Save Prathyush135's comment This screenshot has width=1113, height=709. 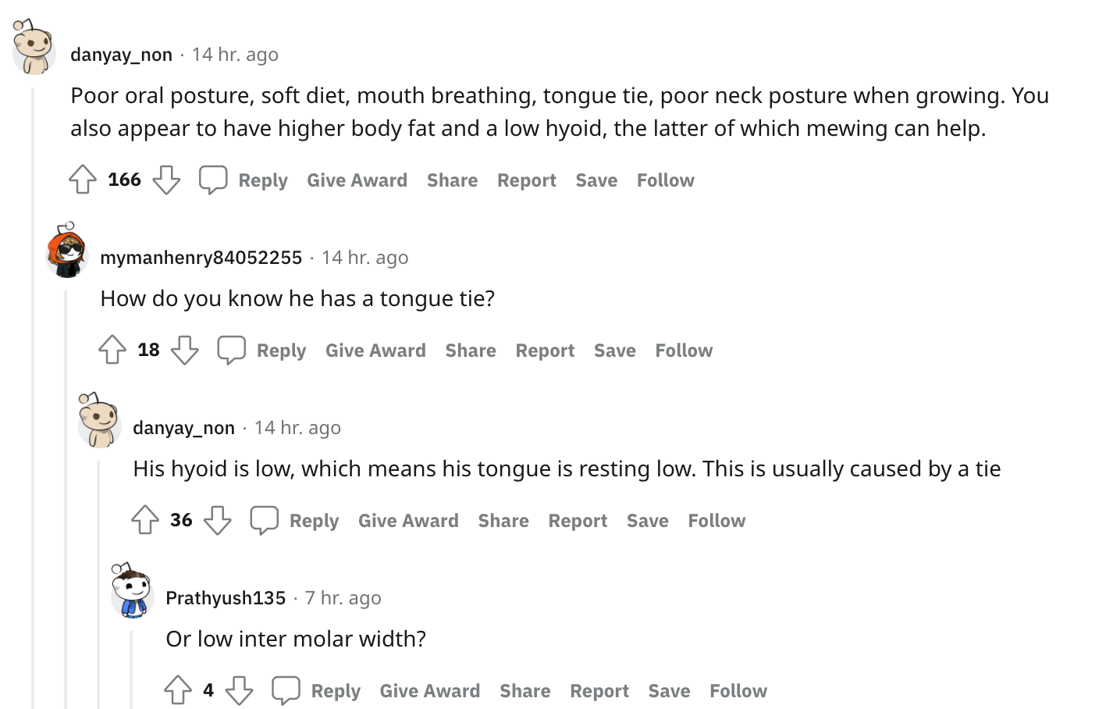[x=669, y=691]
